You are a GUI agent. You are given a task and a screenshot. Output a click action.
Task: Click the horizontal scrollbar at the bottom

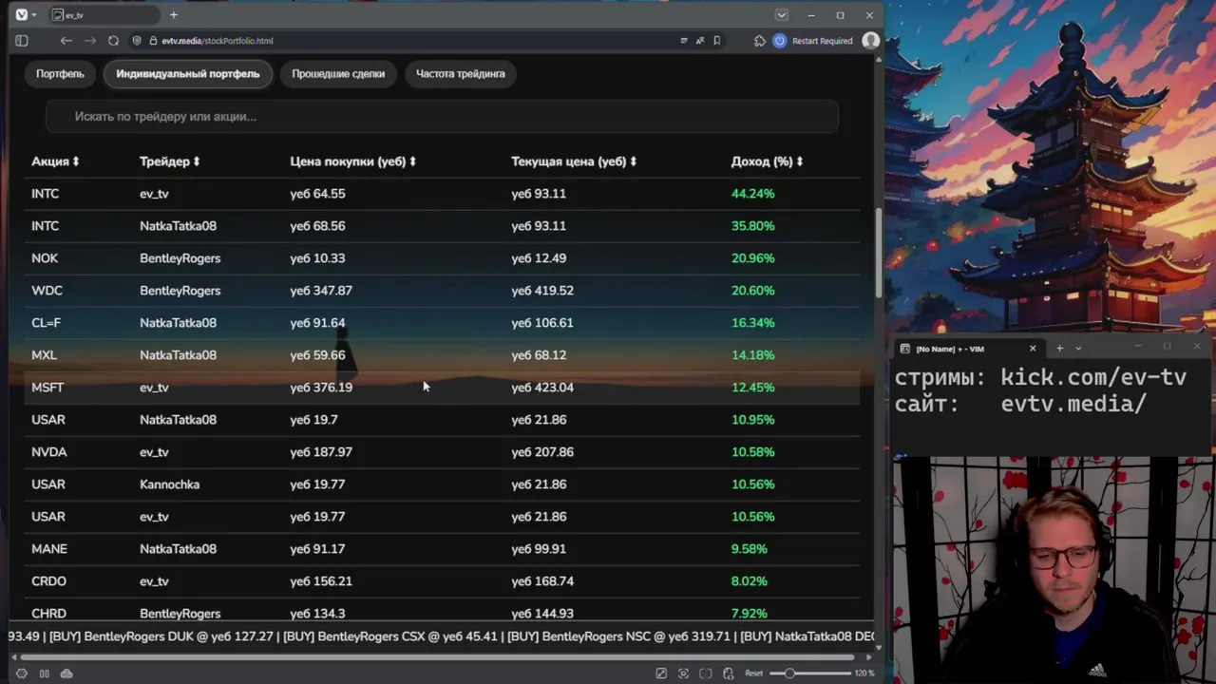[437, 656]
